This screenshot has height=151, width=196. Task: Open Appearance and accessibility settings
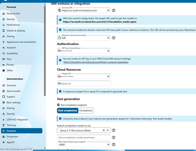[x=21, y=42]
